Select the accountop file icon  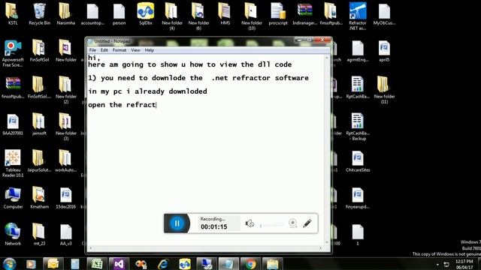coord(92,14)
